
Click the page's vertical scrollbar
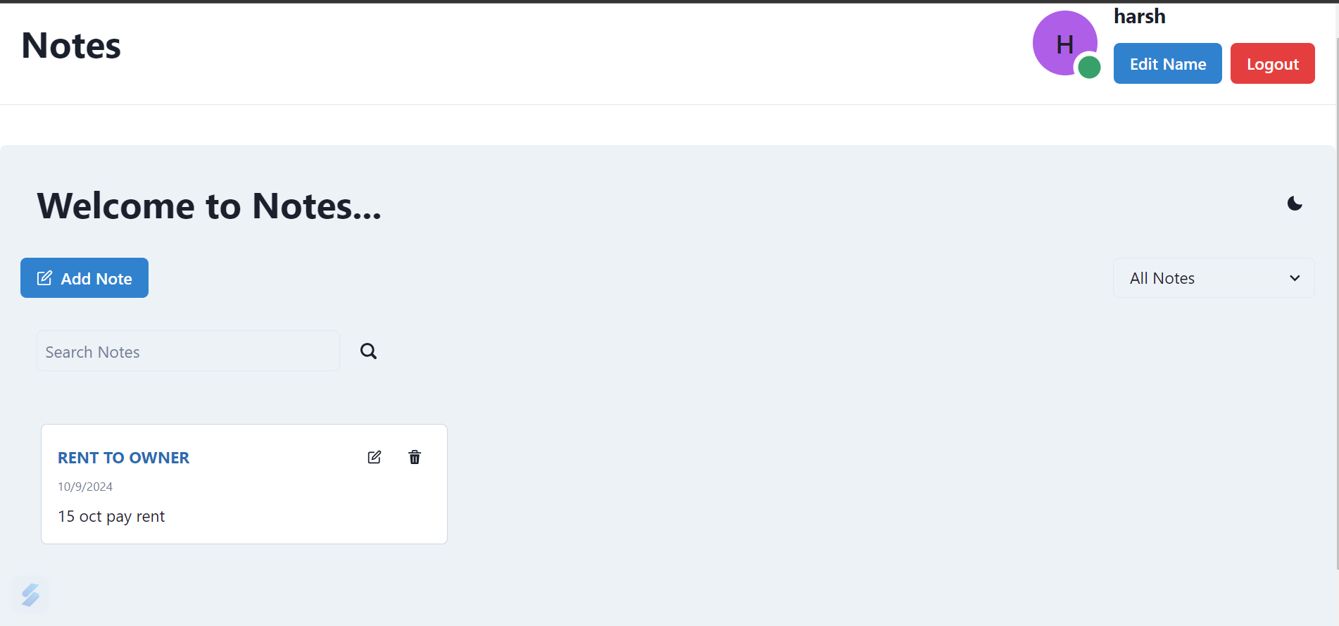(1336, 282)
